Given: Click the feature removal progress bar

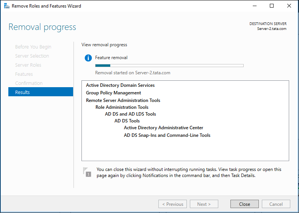Looking at the screenshot, I should click(x=169, y=66).
